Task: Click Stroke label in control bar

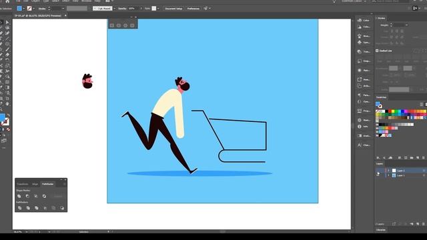Action: [x=42, y=9]
